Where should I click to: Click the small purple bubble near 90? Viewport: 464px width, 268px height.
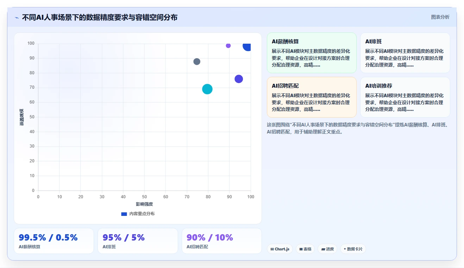click(228, 45)
